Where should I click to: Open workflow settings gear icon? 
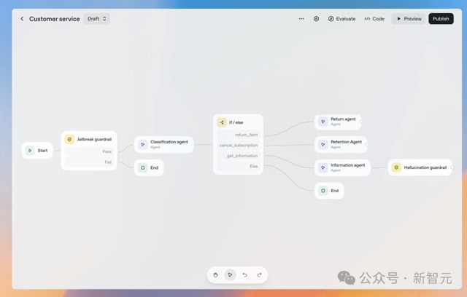(316, 19)
